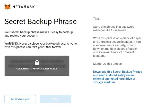Click the Memorize this phrase tip

[x=108, y=64]
